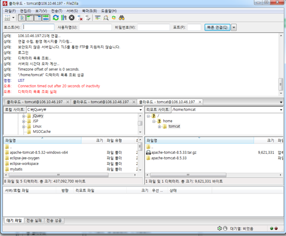Select eclipse-jee-oxygen local folder
The height and width of the screenshot is (236, 286).
(25, 158)
